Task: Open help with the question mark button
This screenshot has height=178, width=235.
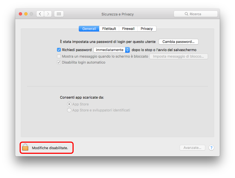Action: click(x=211, y=148)
